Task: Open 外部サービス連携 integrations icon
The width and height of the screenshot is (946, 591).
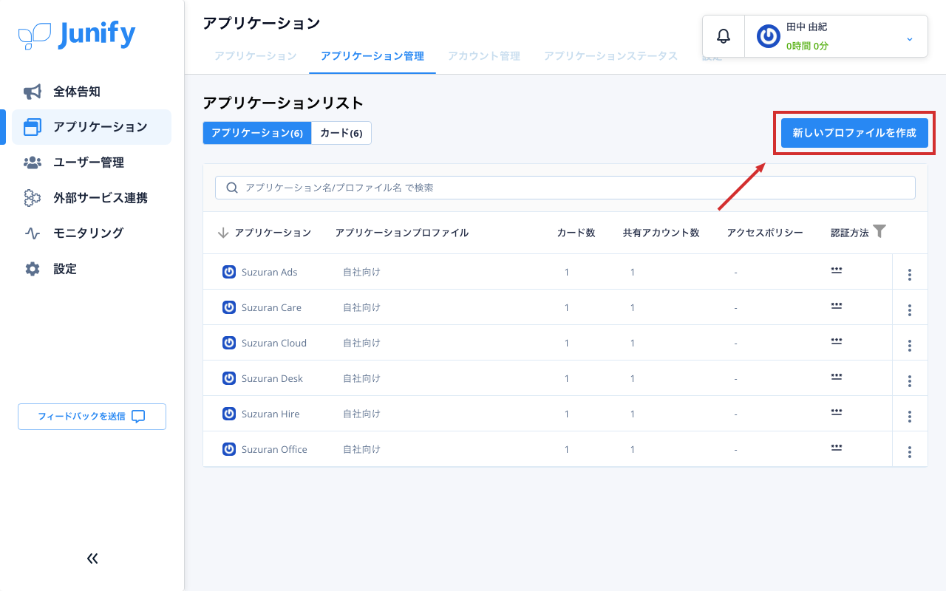Action: [x=33, y=198]
